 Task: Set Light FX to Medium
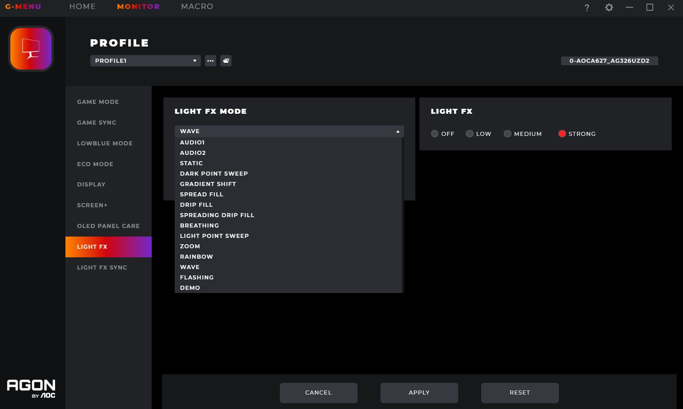tap(507, 134)
